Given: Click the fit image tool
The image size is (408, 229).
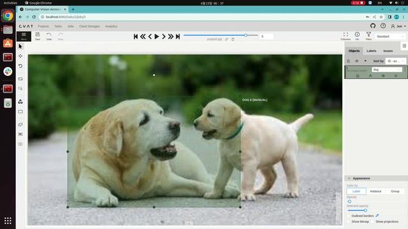Looking at the screenshot, I should pyautogui.click(x=20, y=79).
